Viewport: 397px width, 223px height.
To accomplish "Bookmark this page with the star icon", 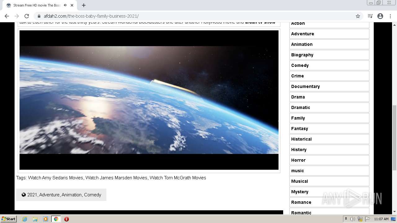I will coord(358,16).
